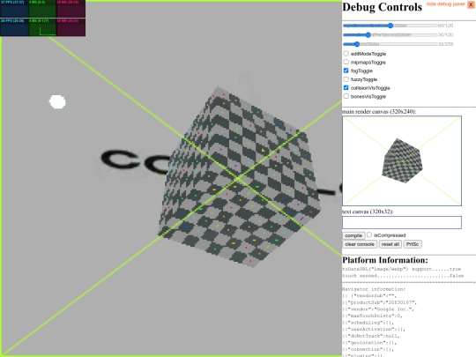Click the main render canvas preview
This screenshot has height=357, width=476.
[x=402, y=161]
